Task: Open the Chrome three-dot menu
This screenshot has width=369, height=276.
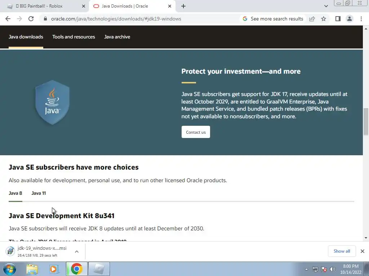Action: [x=361, y=19]
